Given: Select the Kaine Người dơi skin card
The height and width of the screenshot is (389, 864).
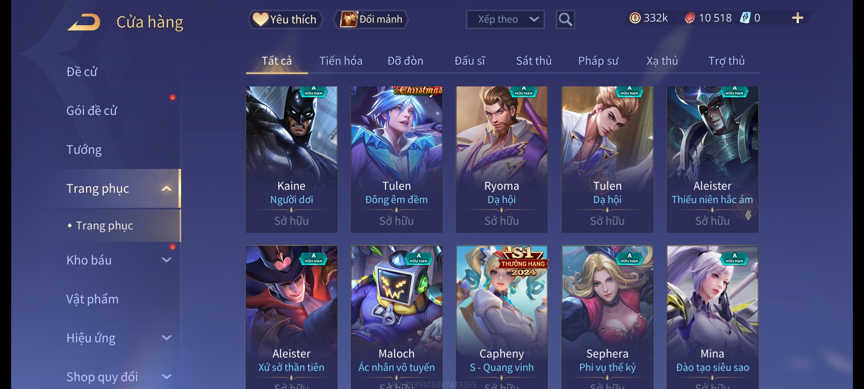Looking at the screenshot, I should click(292, 159).
